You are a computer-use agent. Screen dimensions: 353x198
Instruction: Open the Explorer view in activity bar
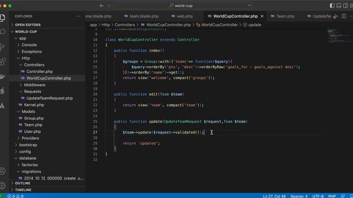pos(2,18)
